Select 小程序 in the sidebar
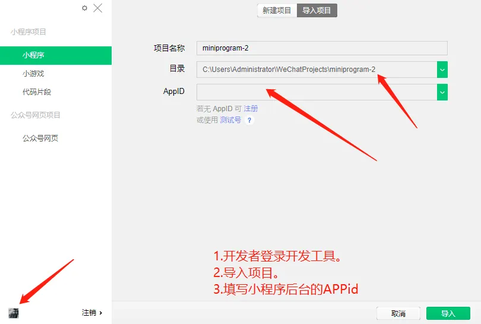 [56, 55]
